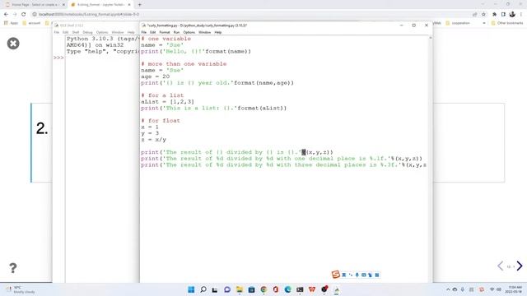Click browser forward arrow

tap(15, 14)
